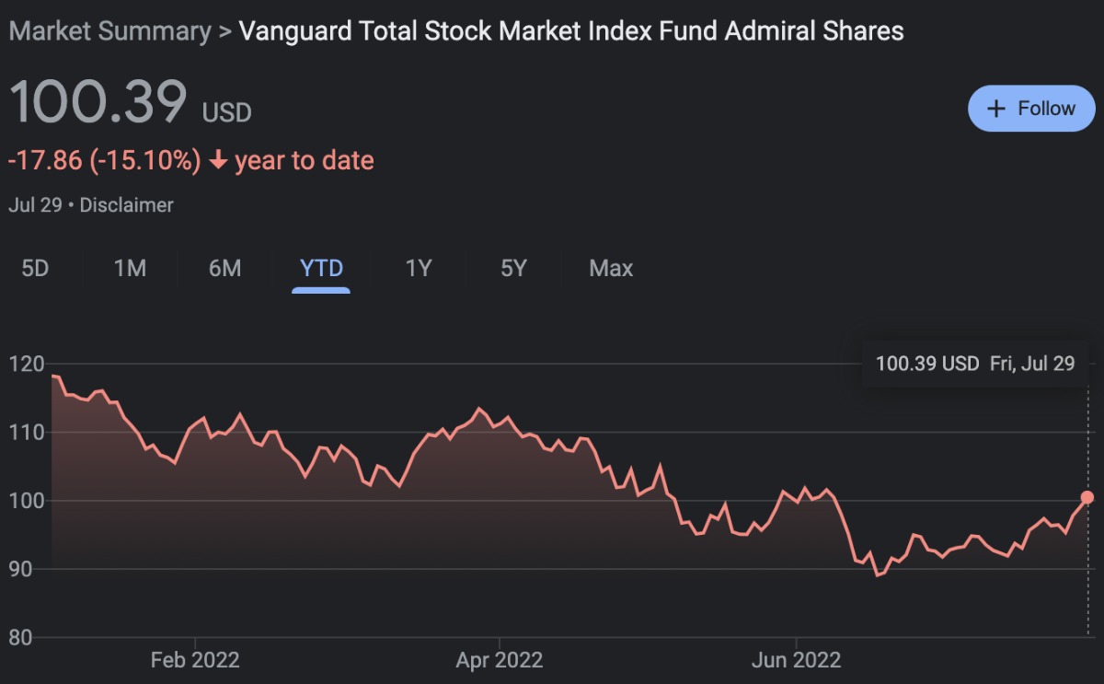Screen dimensions: 1104x684
Task: Click the red down arrow icon
Action: coord(218,161)
